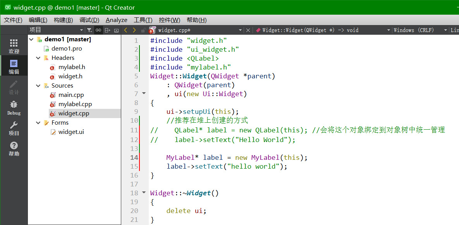Open the 设计 (Design) mode
This screenshot has height=225, width=459.
coord(14,88)
